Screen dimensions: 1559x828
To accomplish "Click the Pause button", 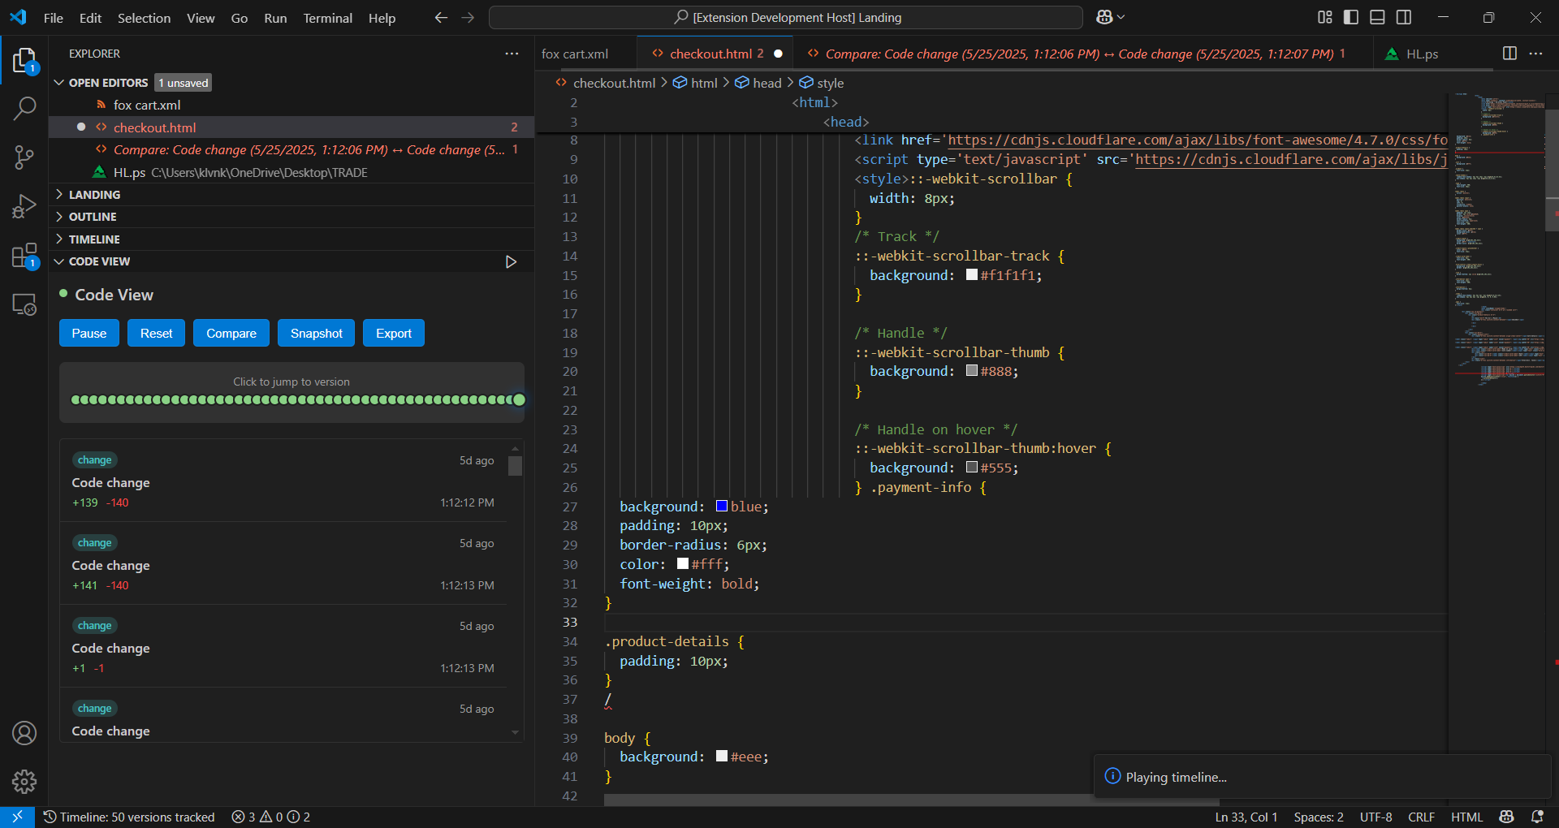I will coord(89,333).
